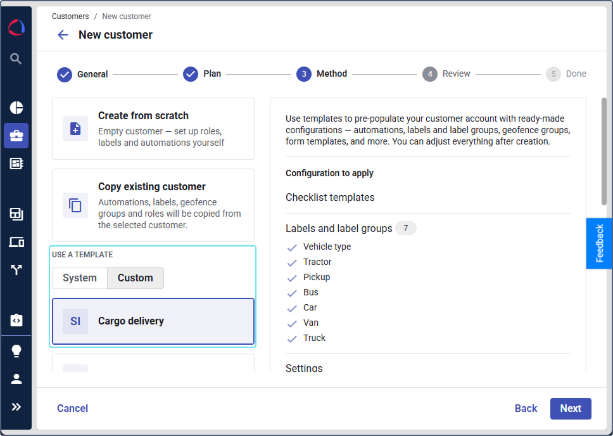Click the Tractor label entry
Image resolution: width=613 pixels, height=436 pixels.
tap(317, 262)
